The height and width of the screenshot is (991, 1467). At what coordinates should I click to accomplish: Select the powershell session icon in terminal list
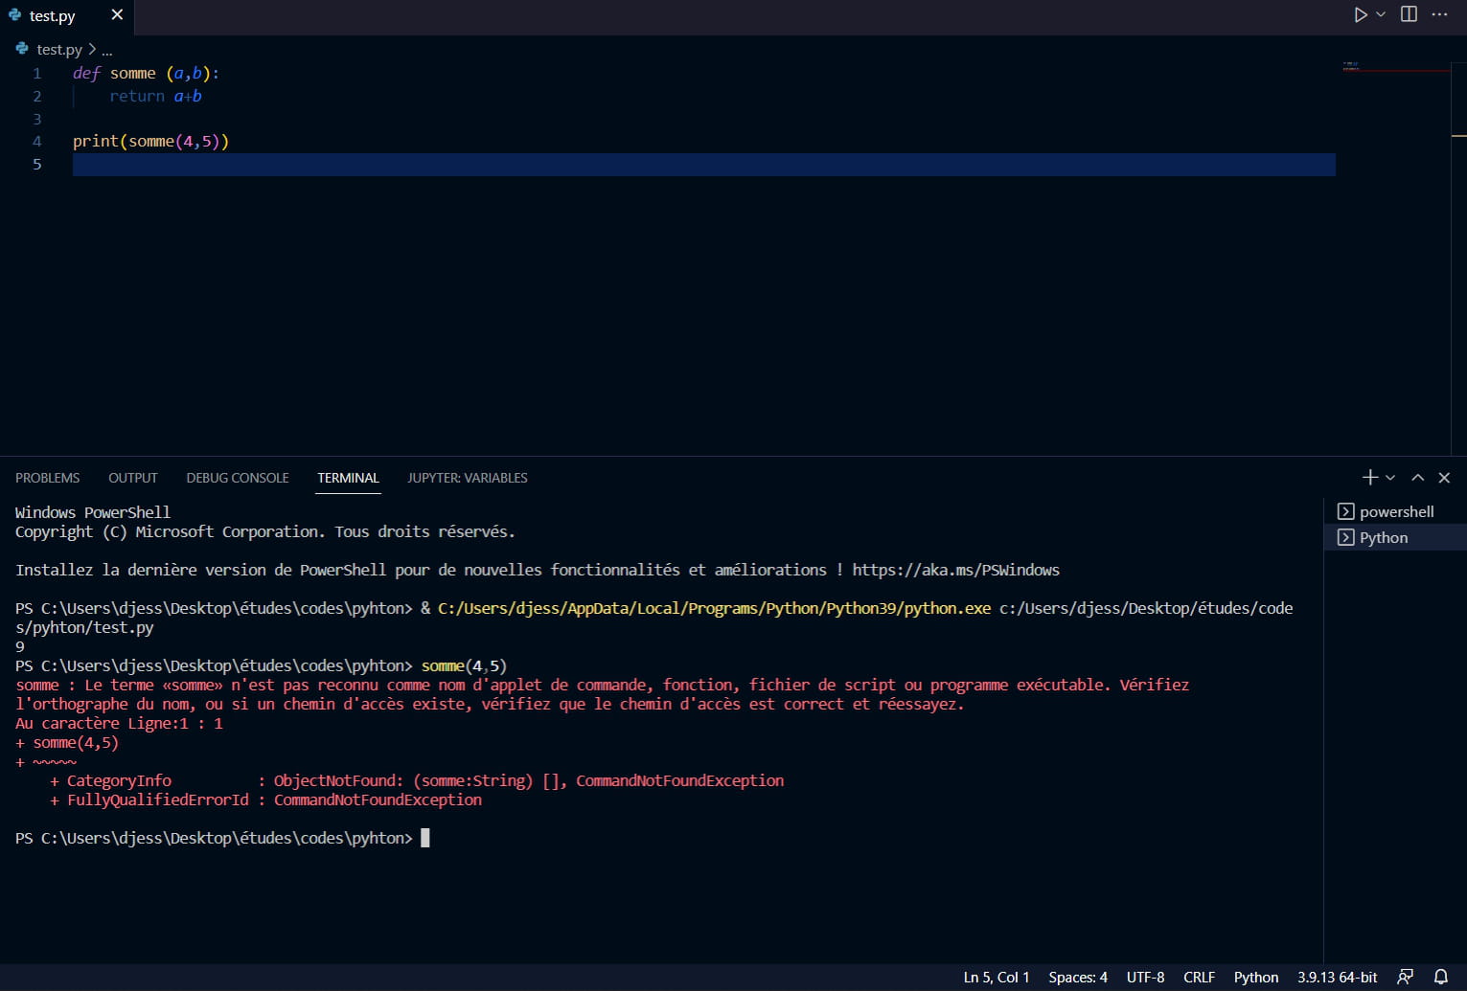(x=1346, y=511)
